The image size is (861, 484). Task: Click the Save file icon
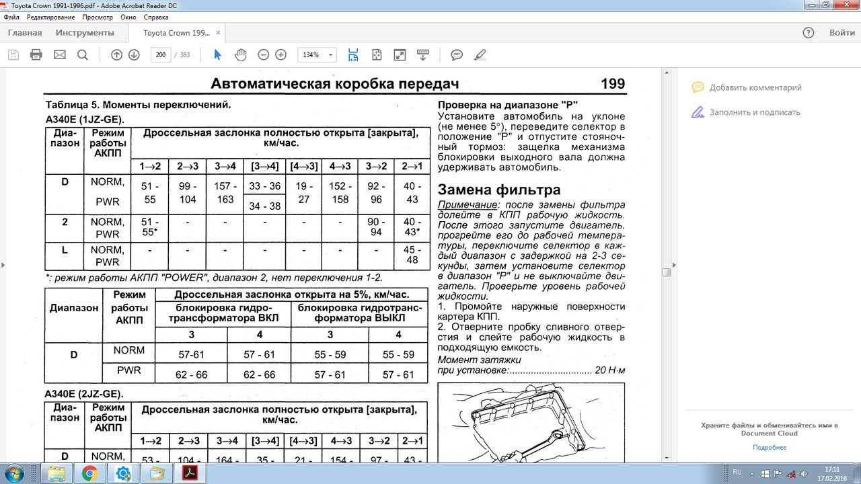[x=13, y=54]
